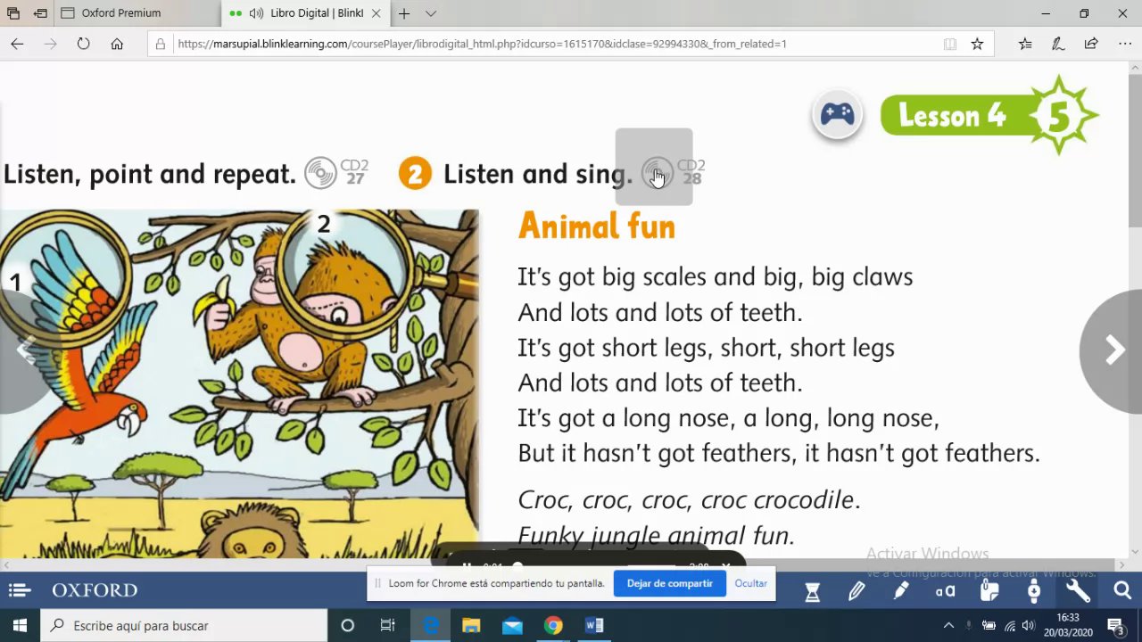This screenshot has width=1142, height=642.
Task: Share this page from Edge
Action: click(1091, 44)
